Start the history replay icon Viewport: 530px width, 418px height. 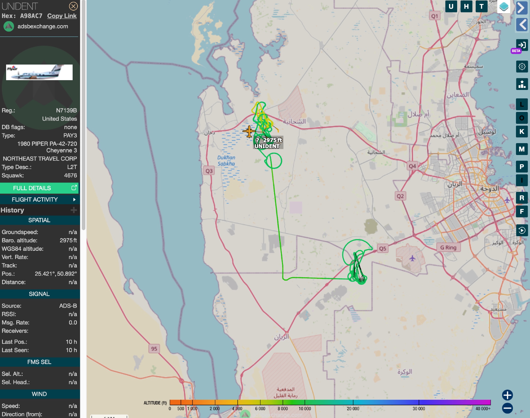522,230
